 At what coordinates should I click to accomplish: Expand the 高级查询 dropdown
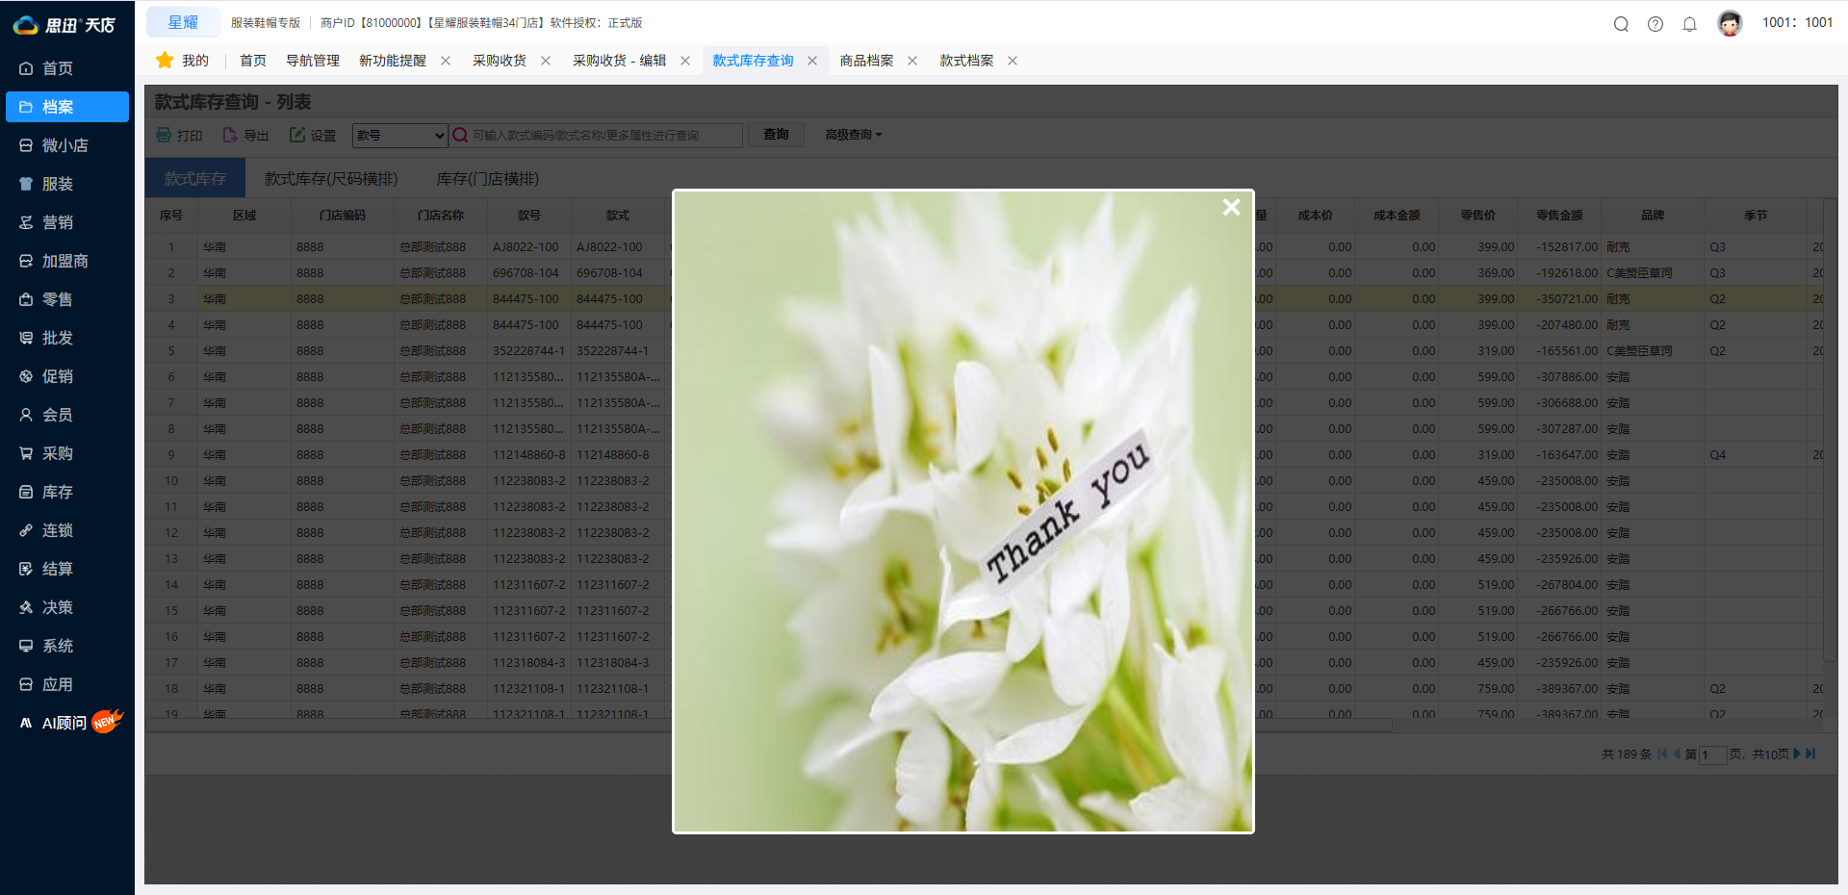(853, 135)
